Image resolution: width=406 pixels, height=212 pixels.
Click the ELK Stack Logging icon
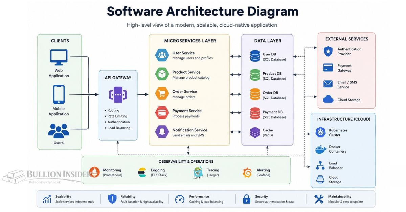[142, 173]
